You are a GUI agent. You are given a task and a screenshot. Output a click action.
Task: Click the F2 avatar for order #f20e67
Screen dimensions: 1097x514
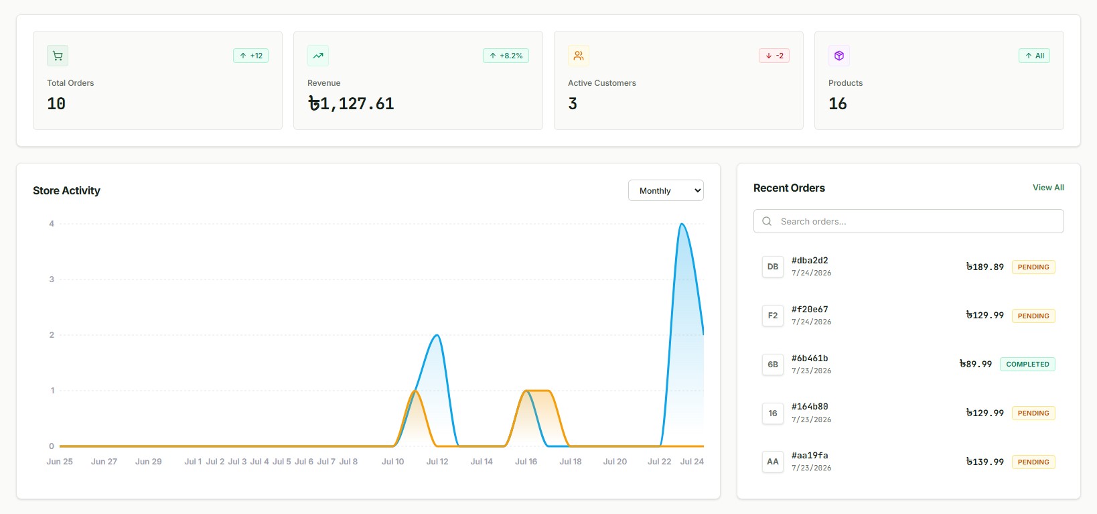coord(773,316)
